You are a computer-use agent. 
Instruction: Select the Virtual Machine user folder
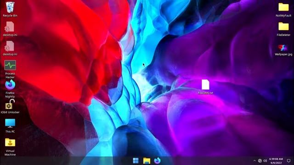click(x=10, y=147)
